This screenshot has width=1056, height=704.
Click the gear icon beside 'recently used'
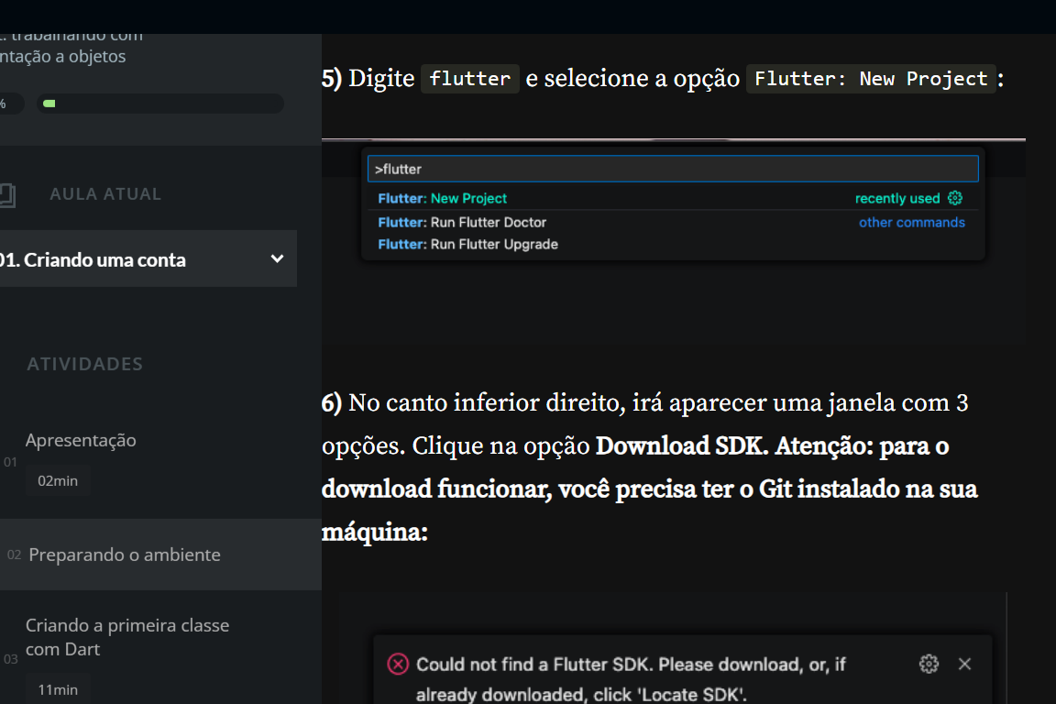(955, 198)
